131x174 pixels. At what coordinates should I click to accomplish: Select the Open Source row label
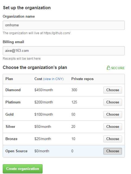click(16, 151)
